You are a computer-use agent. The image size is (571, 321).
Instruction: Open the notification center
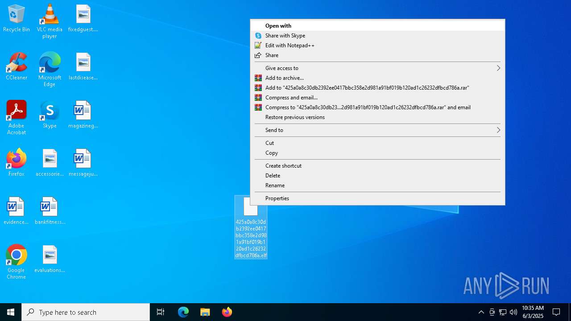pos(556,312)
